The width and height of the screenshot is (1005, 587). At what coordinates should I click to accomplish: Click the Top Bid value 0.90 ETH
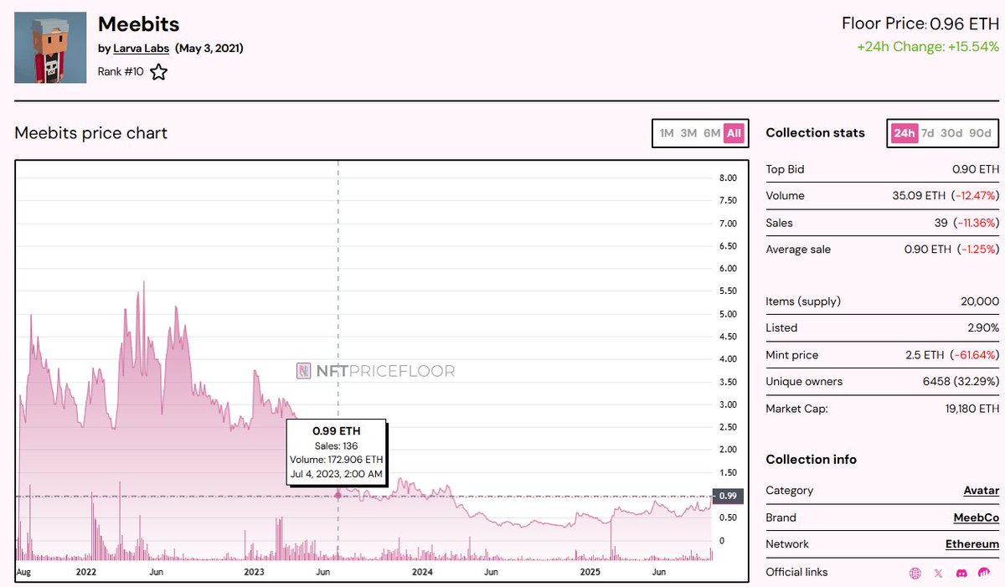976,169
